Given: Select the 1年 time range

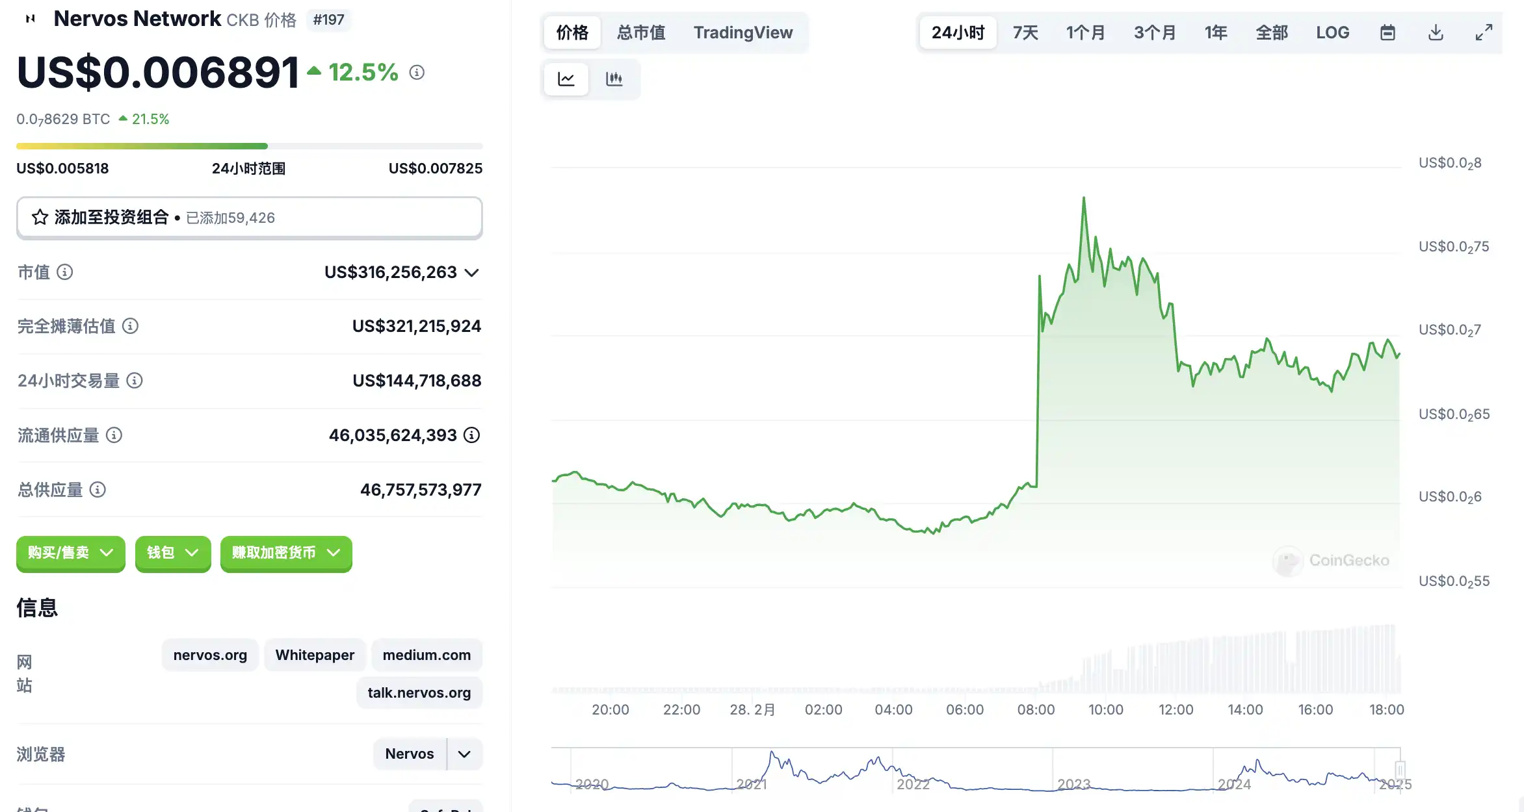Looking at the screenshot, I should click(1215, 32).
